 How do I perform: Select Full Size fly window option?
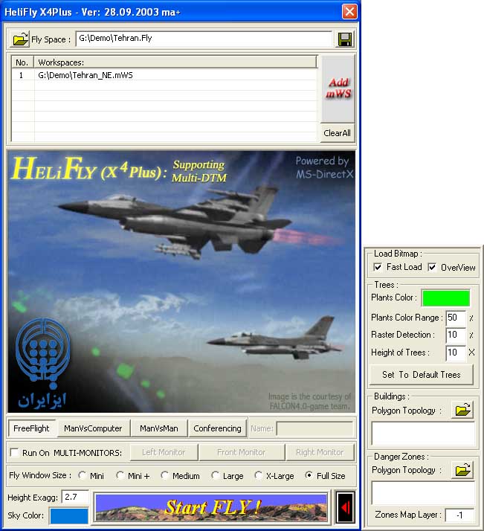[309, 475]
